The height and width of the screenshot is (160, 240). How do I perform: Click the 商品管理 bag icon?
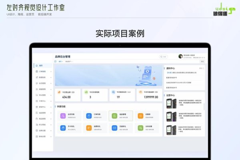point(37,119)
